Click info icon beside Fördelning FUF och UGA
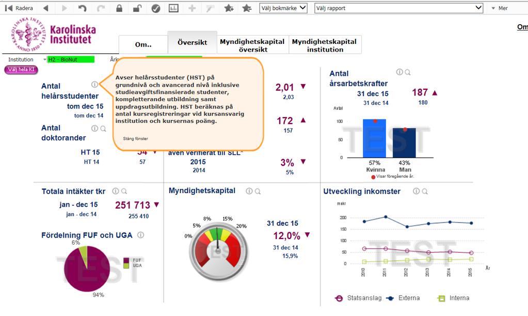This screenshot has height=316, width=528. pyautogui.click(x=141, y=235)
